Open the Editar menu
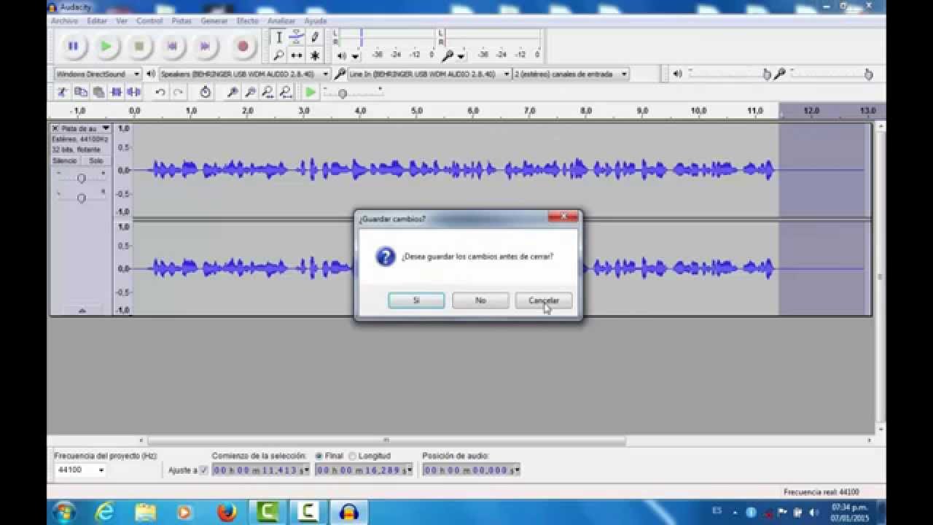This screenshot has height=525, width=933. (x=97, y=21)
